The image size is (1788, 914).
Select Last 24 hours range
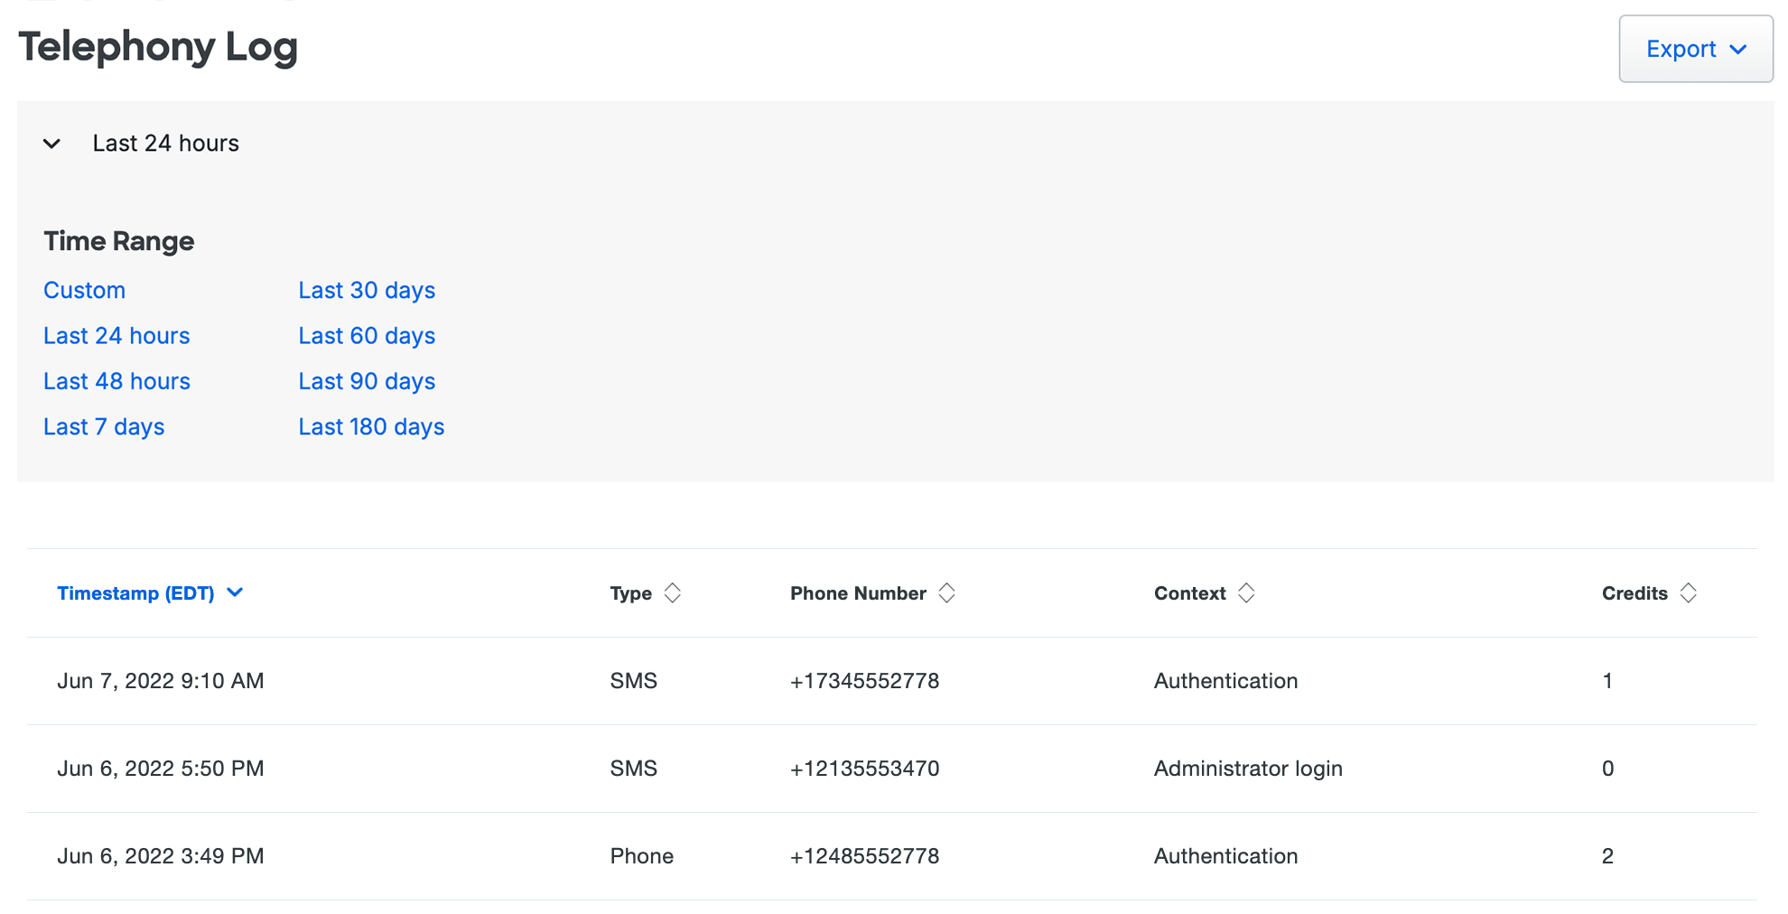(x=116, y=335)
